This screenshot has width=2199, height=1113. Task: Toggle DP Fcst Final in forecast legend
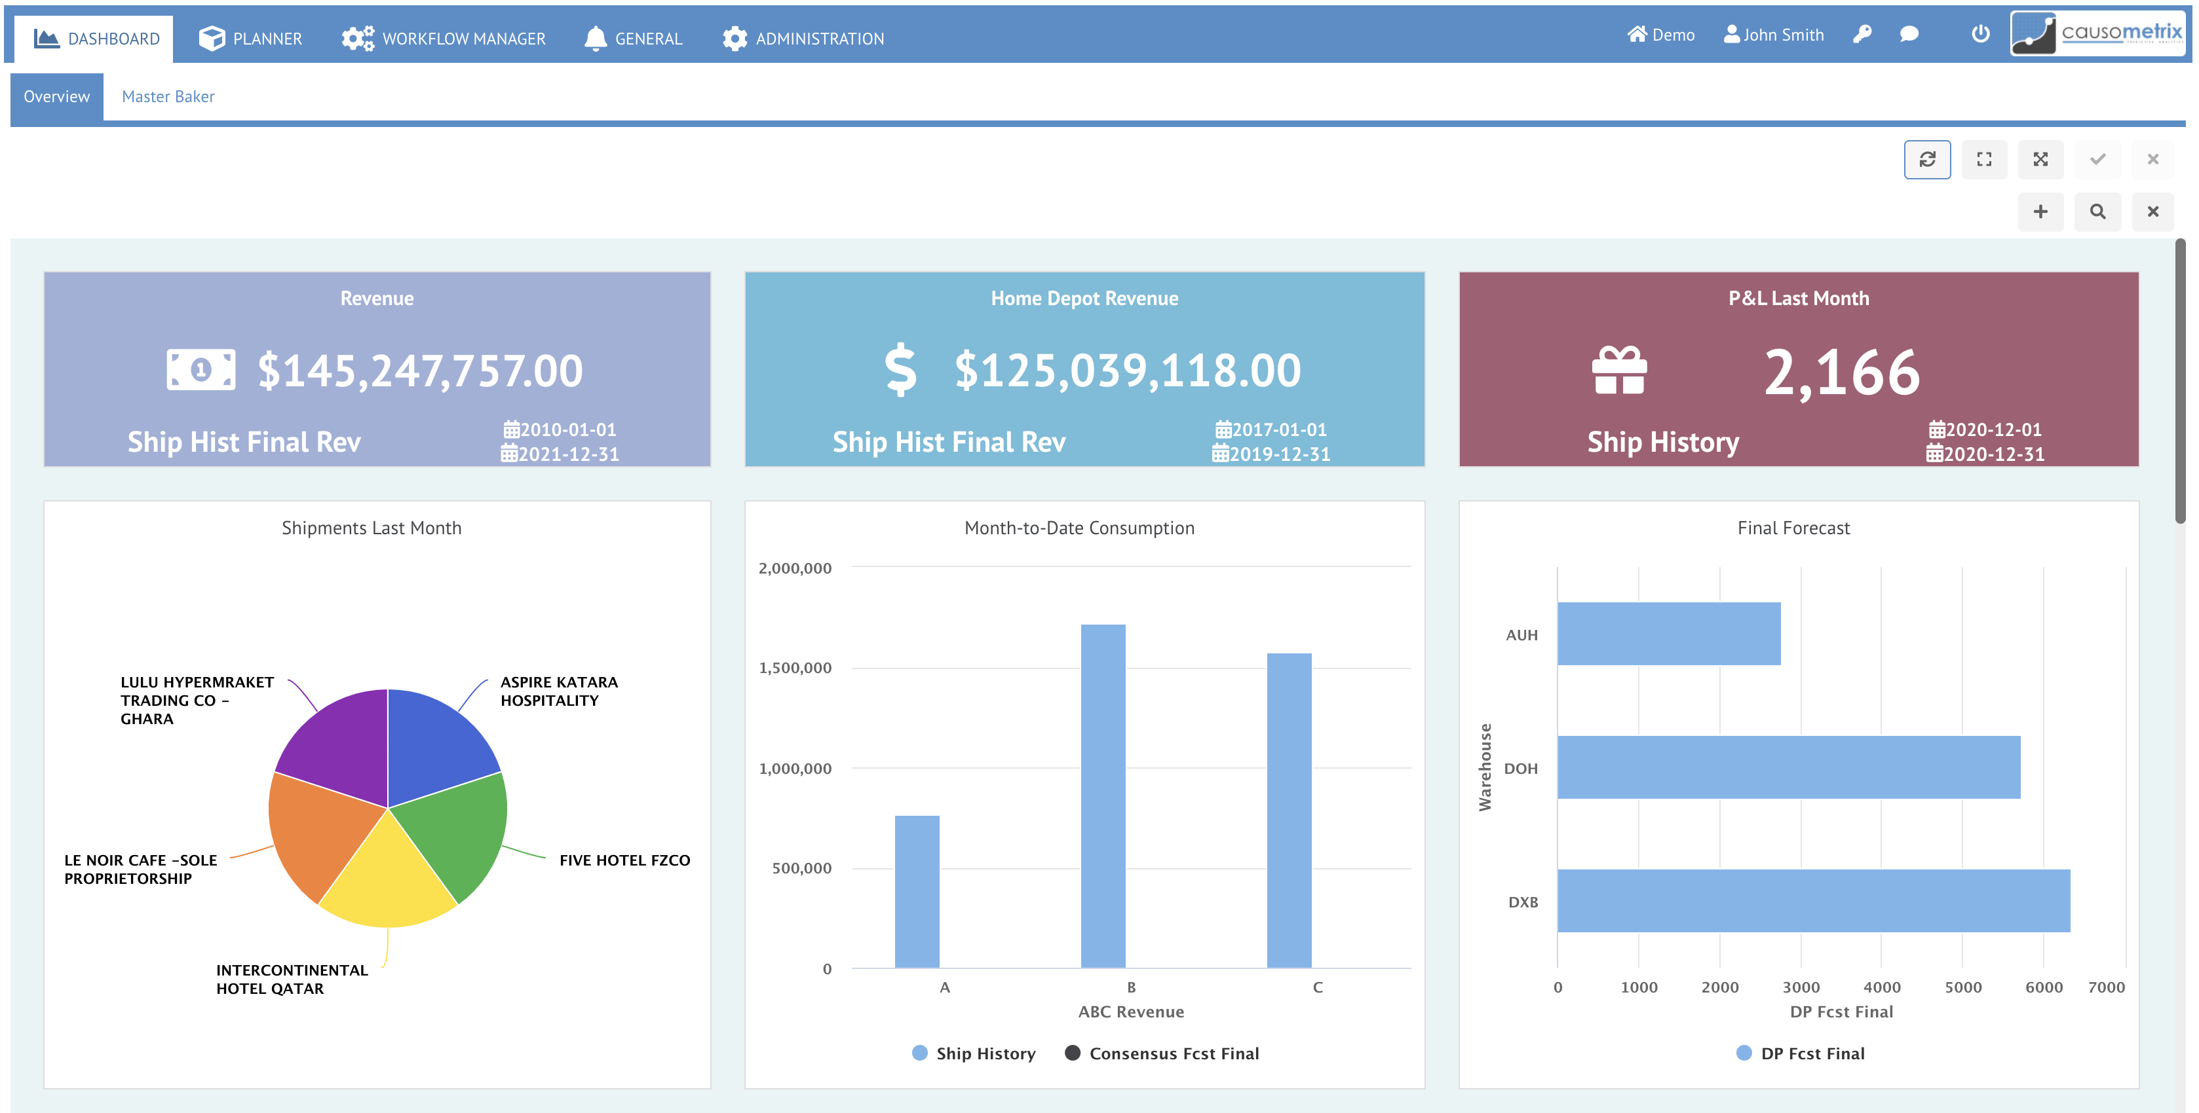(x=1801, y=1053)
